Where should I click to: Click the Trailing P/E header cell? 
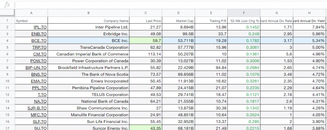point(211,20)
